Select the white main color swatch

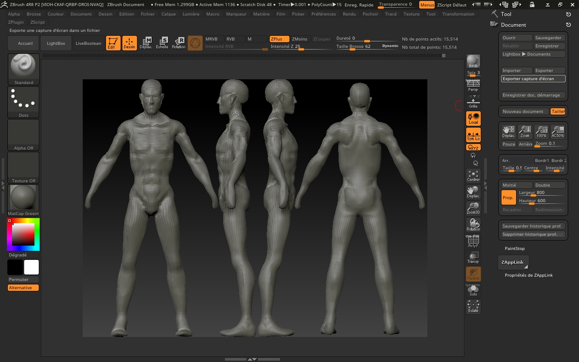pyautogui.click(x=31, y=267)
